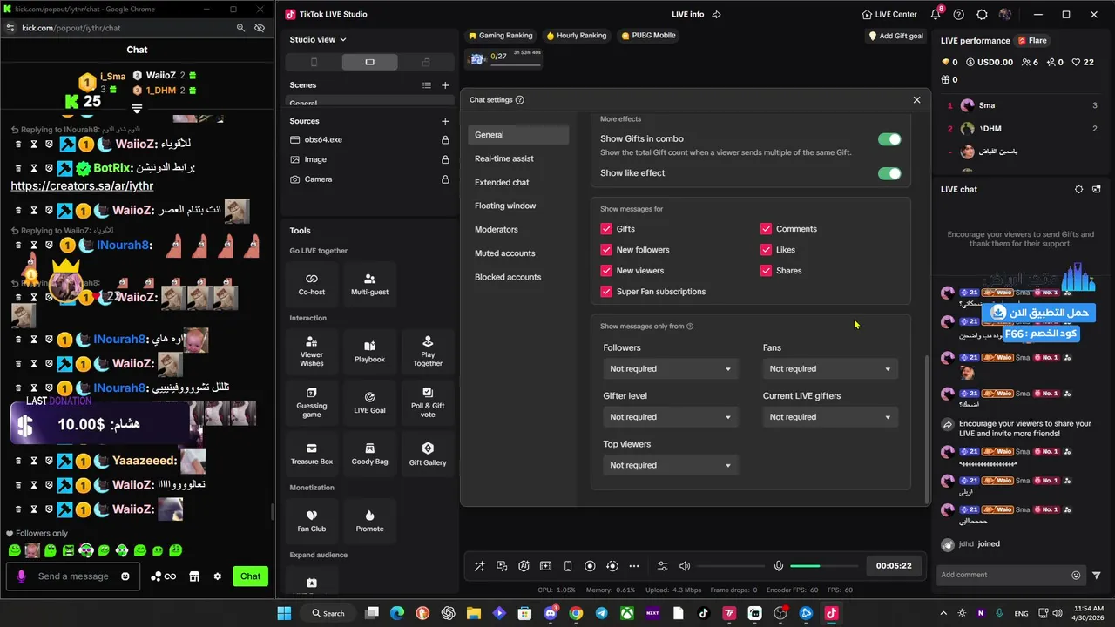Open the more options ellipsis in bottom toolbar
The width and height of the screenshot is (1115, 627).
pos(634,566)
